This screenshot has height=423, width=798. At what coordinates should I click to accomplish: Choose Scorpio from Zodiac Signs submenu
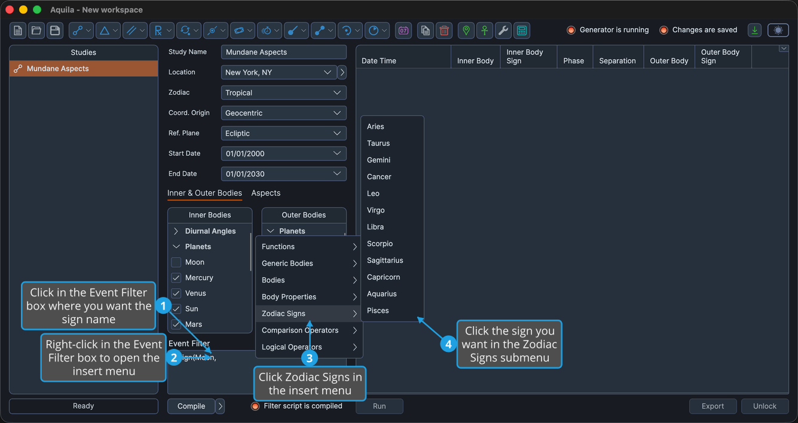pyautogui.click(x=392, y=244)
